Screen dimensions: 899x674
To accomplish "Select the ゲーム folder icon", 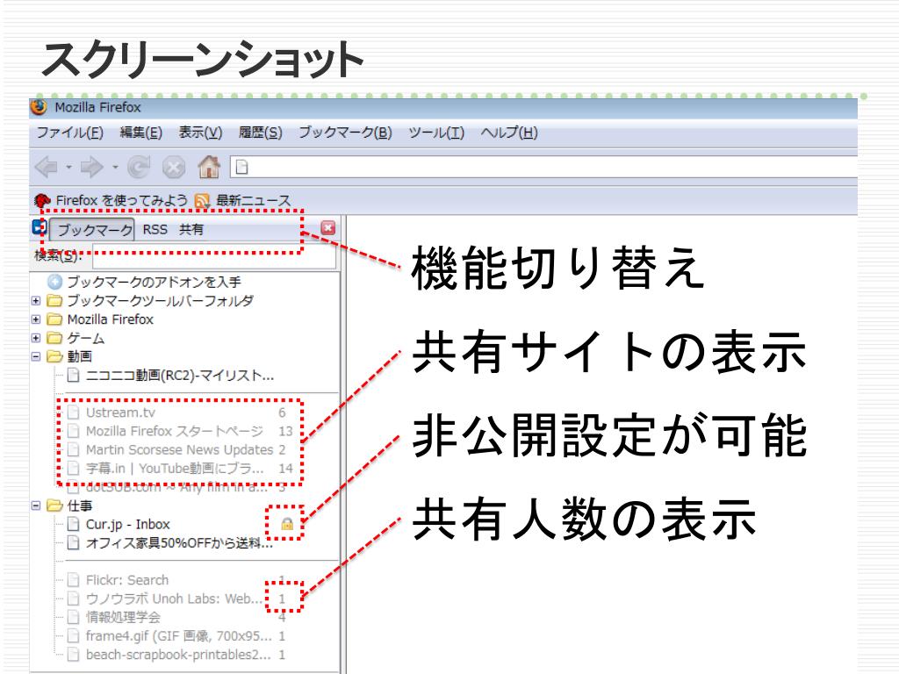I will click(x=54, y=338).
